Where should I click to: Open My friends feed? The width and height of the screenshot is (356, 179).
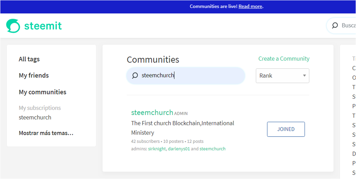click(x=34, y=76)
